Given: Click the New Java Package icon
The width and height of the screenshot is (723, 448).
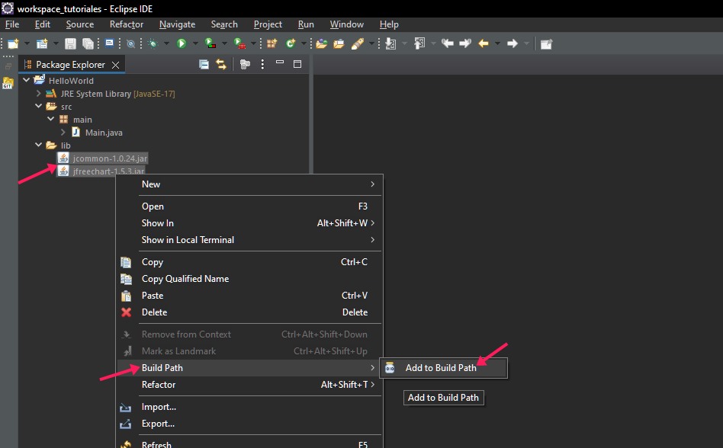Looking at the screenshot, I should coord(272,43).
